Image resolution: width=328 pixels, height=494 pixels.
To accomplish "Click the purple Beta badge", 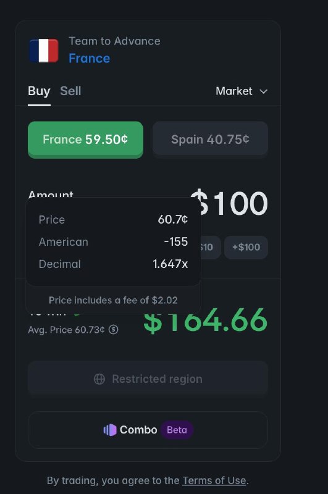I will 177,430.
